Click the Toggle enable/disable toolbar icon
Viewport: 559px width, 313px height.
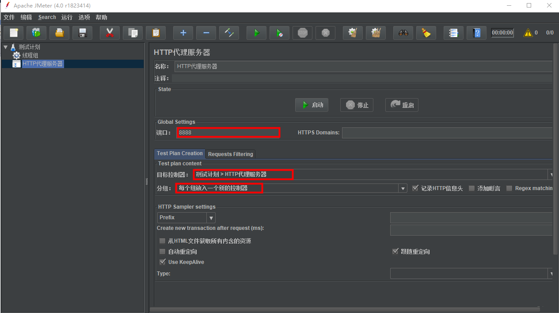[x=229, y=33]
